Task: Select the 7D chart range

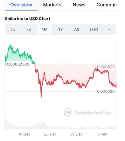Action: (29, 29)
